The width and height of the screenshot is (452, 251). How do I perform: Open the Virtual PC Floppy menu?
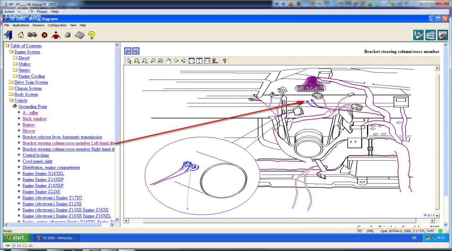tap(42, 12)
